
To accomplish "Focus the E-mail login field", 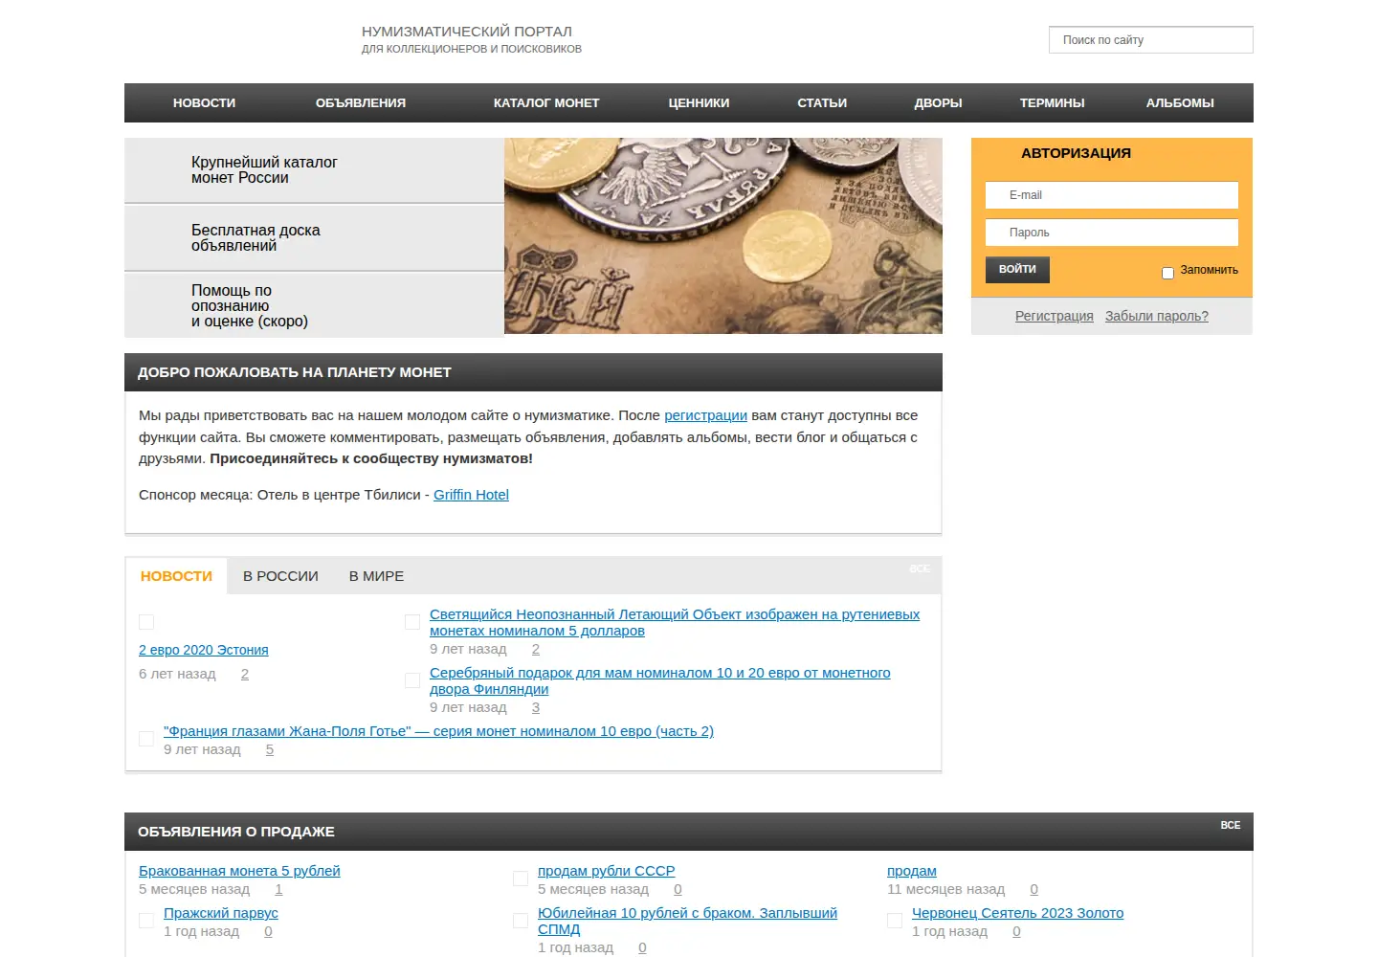I will (x=1112, y=195).
